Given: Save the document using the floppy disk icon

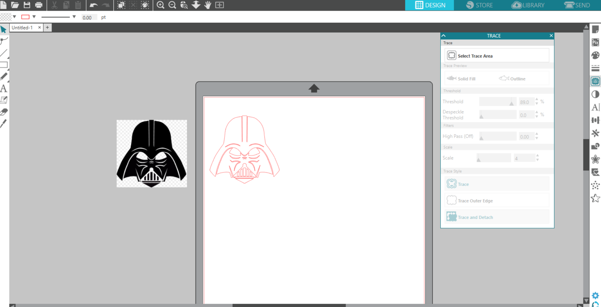Looking at the screenshot, I should tap(27, 5).
